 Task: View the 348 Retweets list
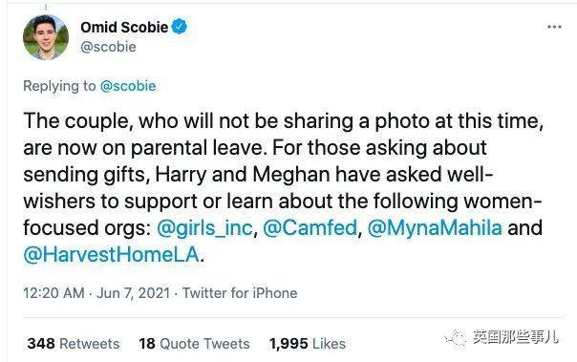tap(74, 344)
